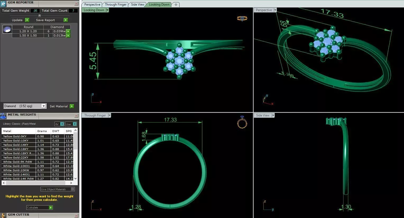This screenshot has height=218, width=404.
Task: Click the green arrow next to Calculate
Action: click(x=50, y=208)
